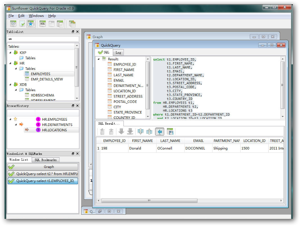Click the EMPLOYEE_ID column header
This screenshot has height=226, width=300.
(114, 141)
